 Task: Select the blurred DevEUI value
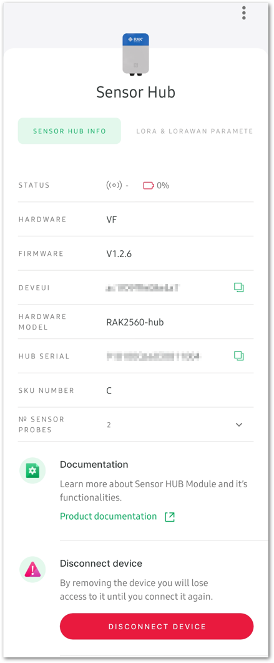point(143,288)
